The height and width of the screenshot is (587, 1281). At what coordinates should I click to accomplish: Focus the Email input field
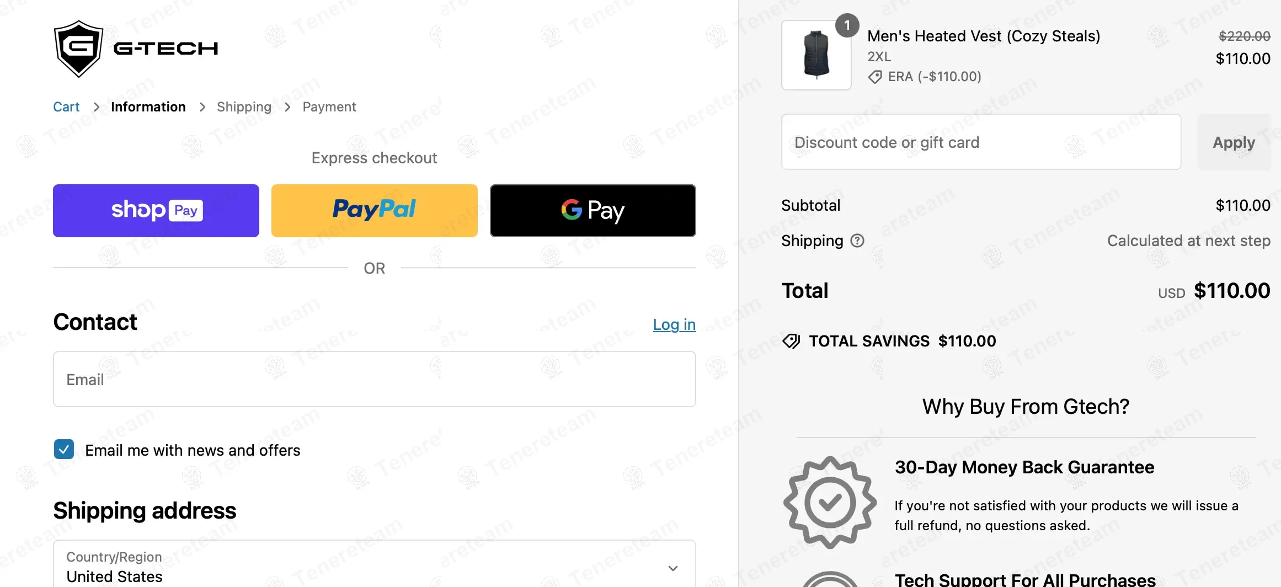click(x=374, y=380)
